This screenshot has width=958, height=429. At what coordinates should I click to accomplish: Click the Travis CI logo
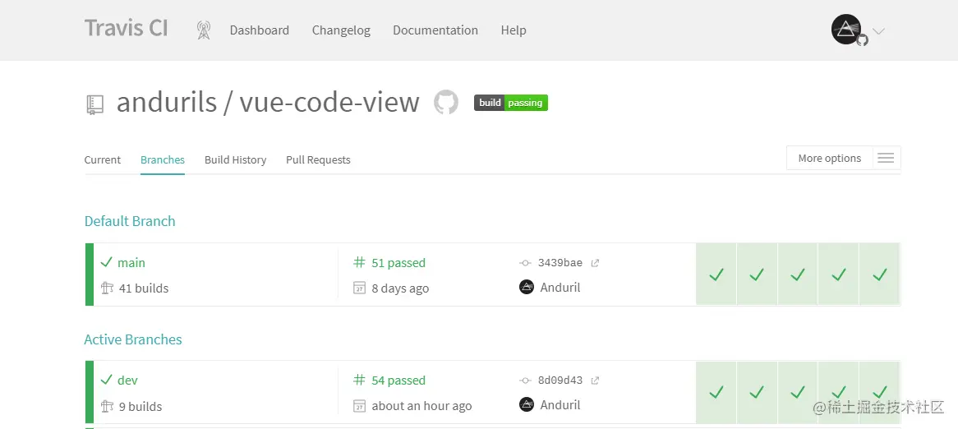tap(126, 29)
